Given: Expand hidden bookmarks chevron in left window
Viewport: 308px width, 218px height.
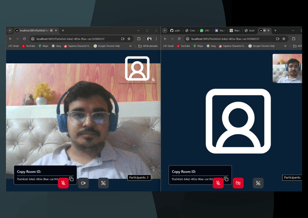Looking at the screenshot, I should (130, 46).
